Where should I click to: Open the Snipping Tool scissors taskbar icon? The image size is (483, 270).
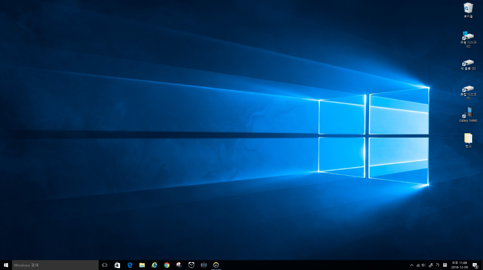point(179,265)
